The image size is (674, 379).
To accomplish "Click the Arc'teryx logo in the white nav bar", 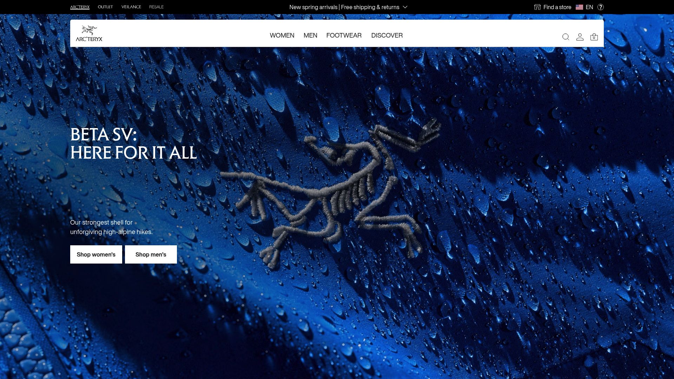I will [x=89, y=33].
